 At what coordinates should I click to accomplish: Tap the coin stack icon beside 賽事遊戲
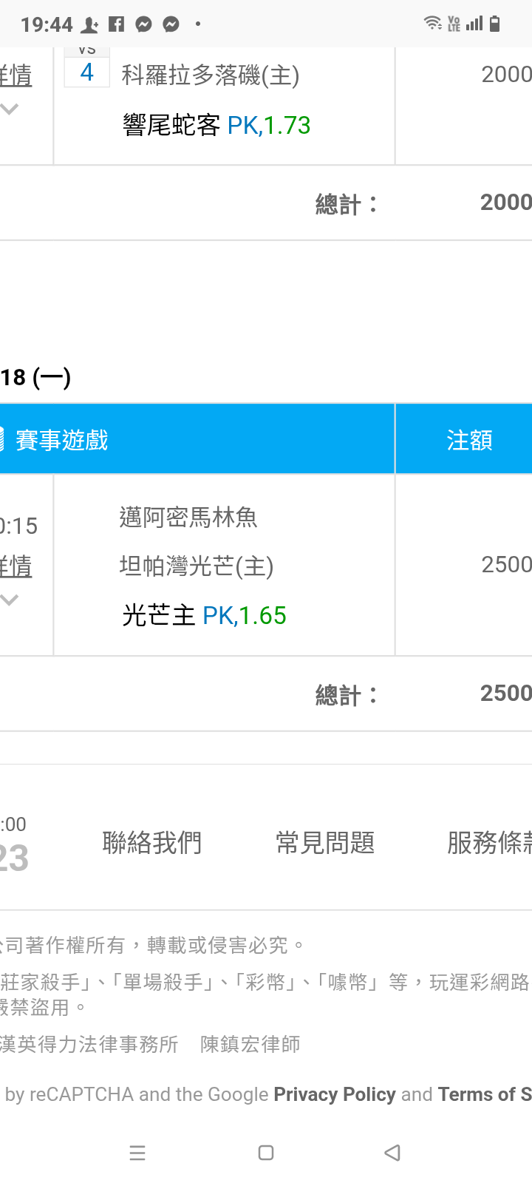[2, 439]
